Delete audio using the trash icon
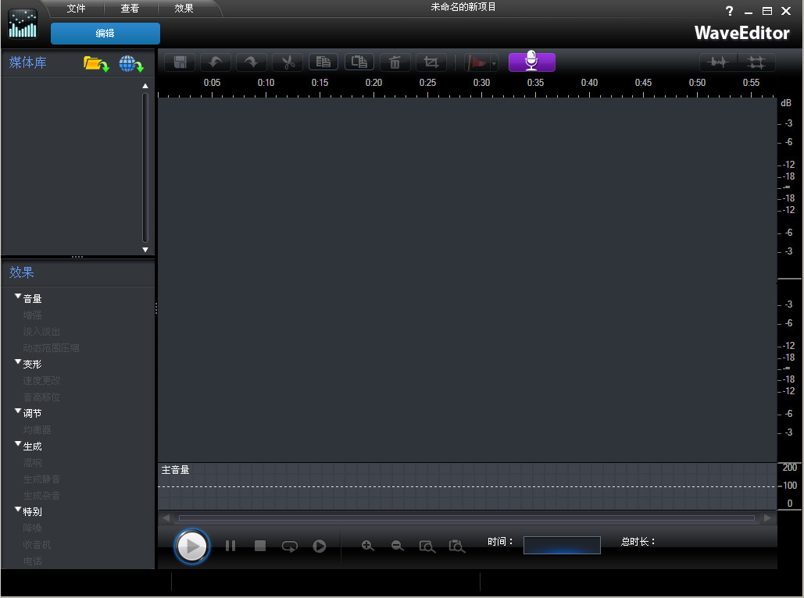 coord(395,62)
